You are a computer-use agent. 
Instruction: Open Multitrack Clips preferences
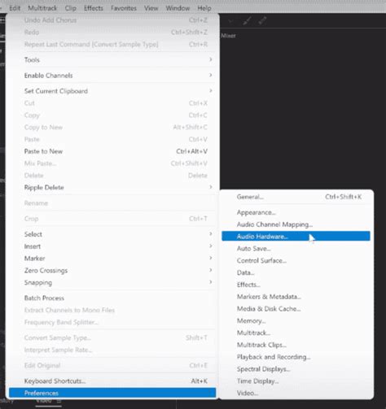[x=296, y=345]
